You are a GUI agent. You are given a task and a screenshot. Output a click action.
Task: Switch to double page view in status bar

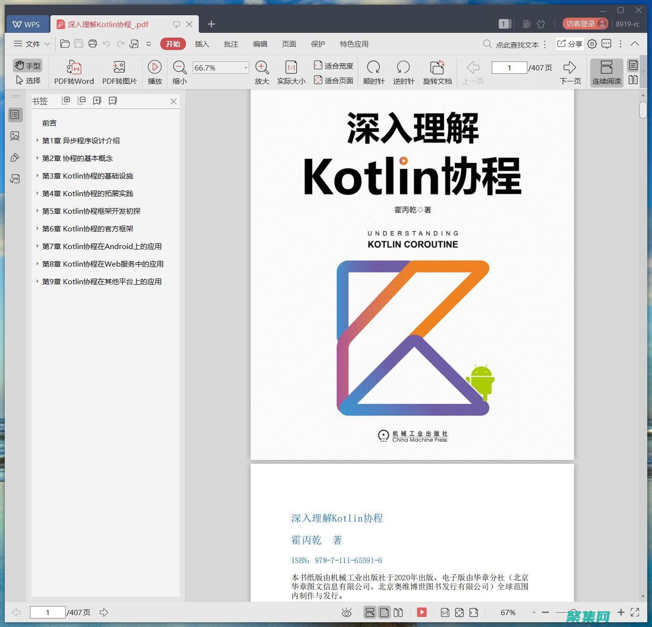(399, 612)
